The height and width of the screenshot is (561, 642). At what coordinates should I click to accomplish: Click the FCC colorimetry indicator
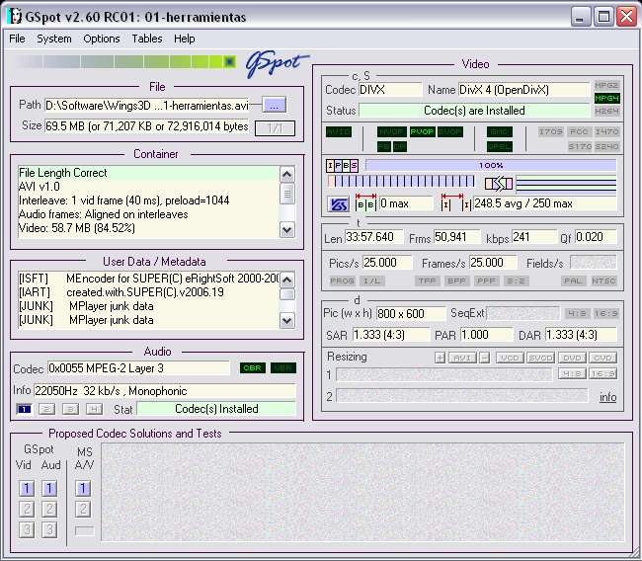coord(579,131)
